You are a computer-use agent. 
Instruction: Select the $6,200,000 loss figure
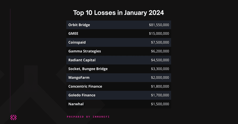160,51
